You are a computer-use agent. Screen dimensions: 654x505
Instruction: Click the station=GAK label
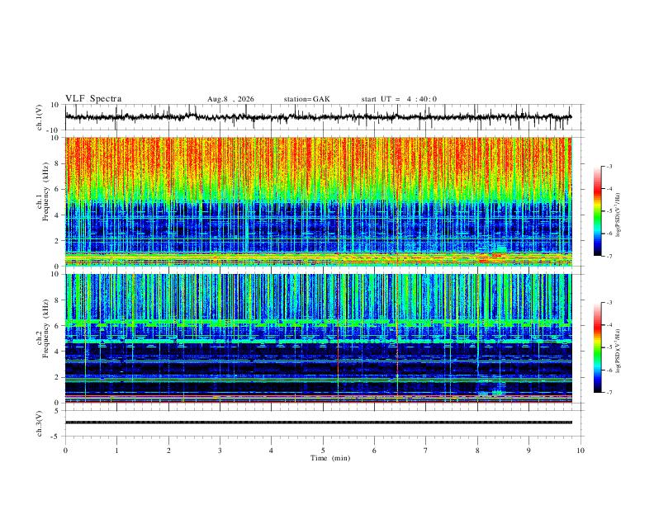point(307,99)
